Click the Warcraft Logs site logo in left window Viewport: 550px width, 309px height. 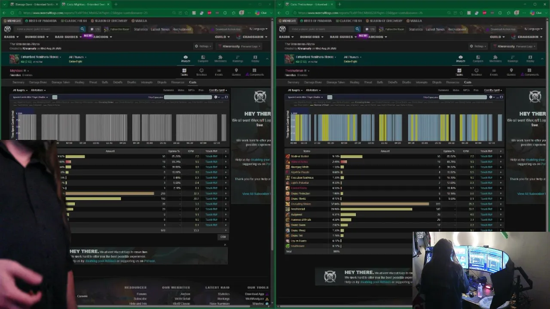pyautogui.click(x=7, y=29)
